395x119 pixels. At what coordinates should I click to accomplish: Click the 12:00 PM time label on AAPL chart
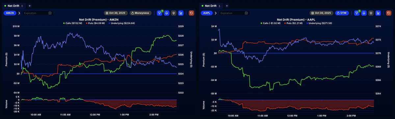292,115
